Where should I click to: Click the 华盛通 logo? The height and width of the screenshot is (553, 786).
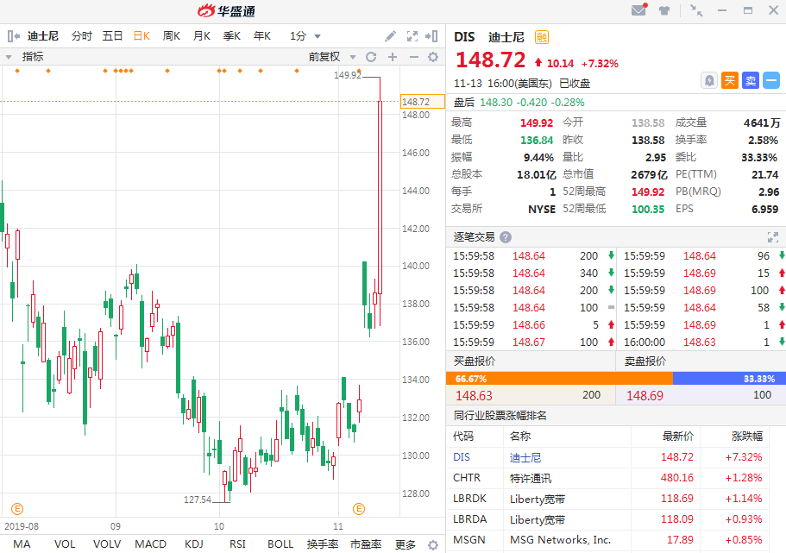pos(226,10)
